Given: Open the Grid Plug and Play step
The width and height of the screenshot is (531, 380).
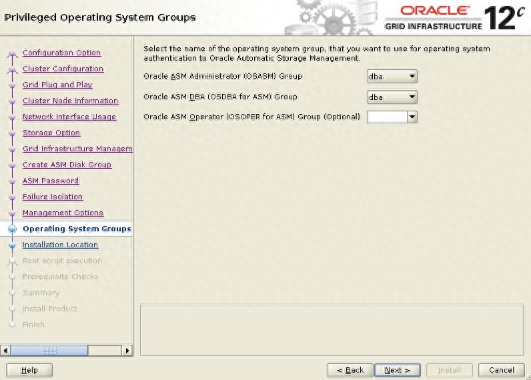Looking at the screenshot, I should click(x=57, y=85).
